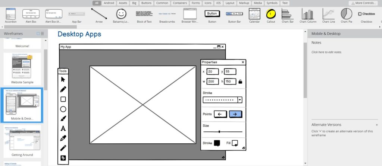382x166 pixels.
Task: Open the More Controls menu
Action: point(363,3)
